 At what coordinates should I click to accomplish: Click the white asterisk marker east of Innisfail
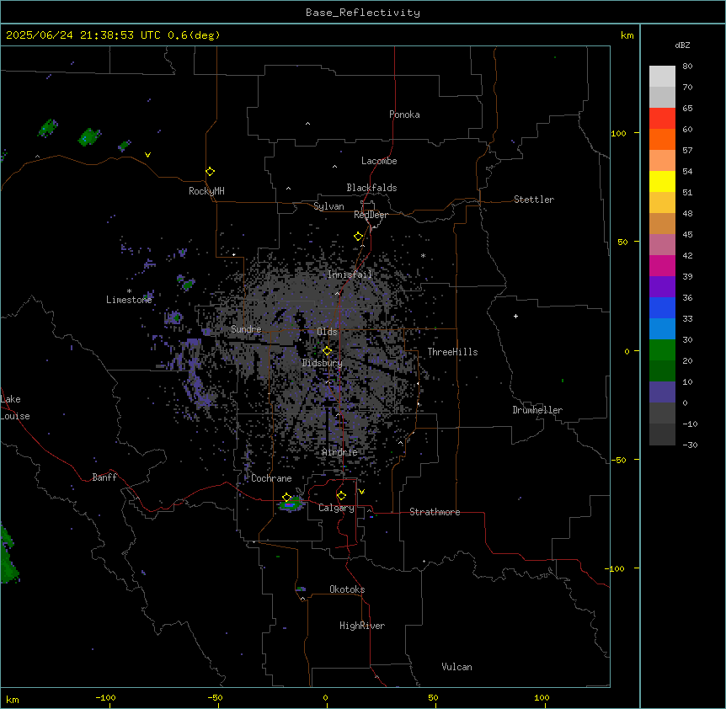point(423,255)
